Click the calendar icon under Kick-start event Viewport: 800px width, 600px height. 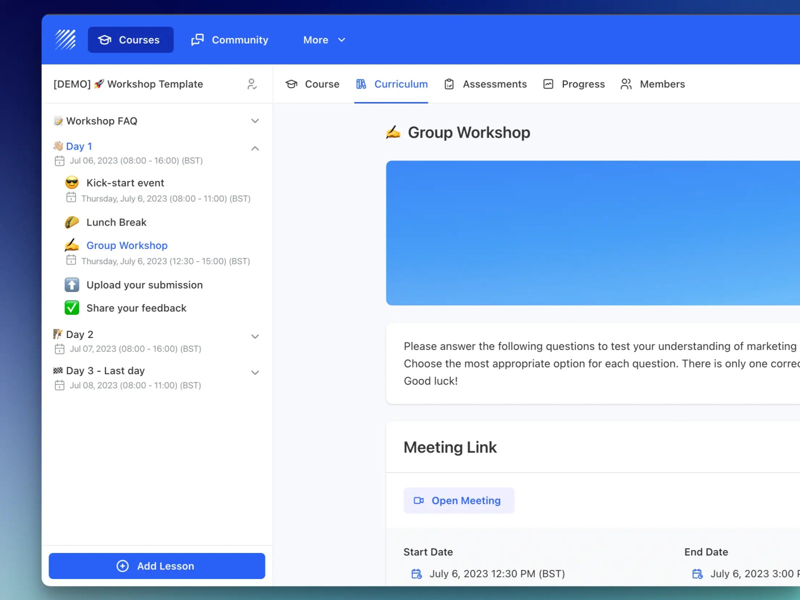pos(71,197)
